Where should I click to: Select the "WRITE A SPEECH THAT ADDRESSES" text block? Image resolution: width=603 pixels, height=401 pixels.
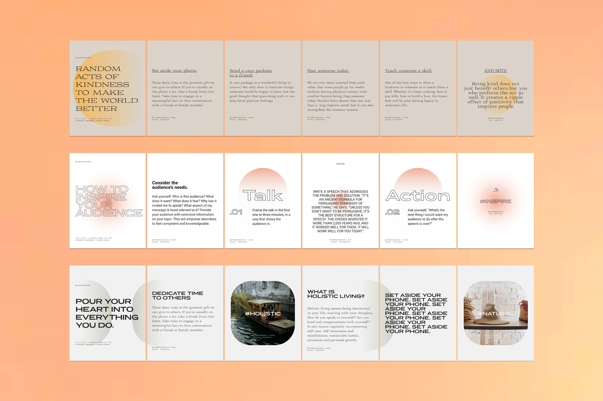pyautogui.click(x=340, y=211)
